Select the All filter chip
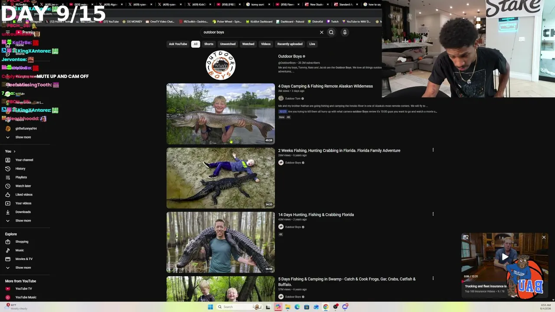This screenshot has height=312, width=555. (196, 44)
